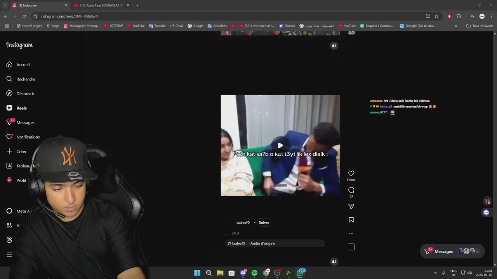Open the Discord bookmark
The image size is (497, 279).
287,26
